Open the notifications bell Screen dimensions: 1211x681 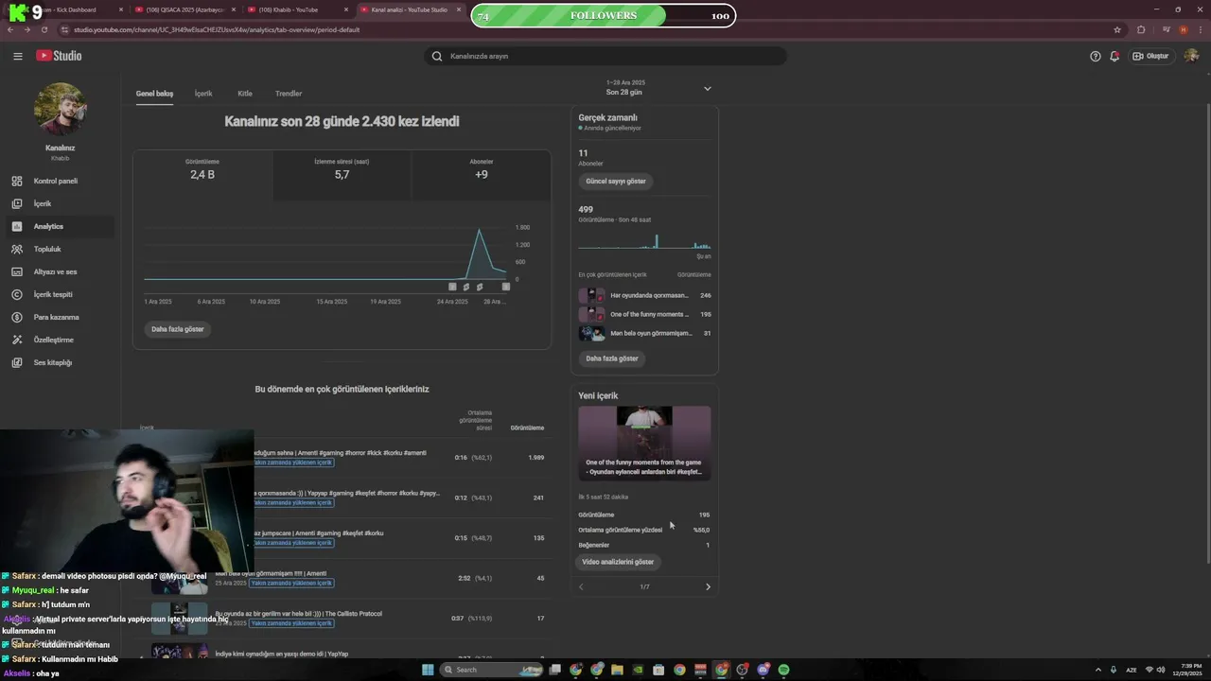pos(1114,56)
